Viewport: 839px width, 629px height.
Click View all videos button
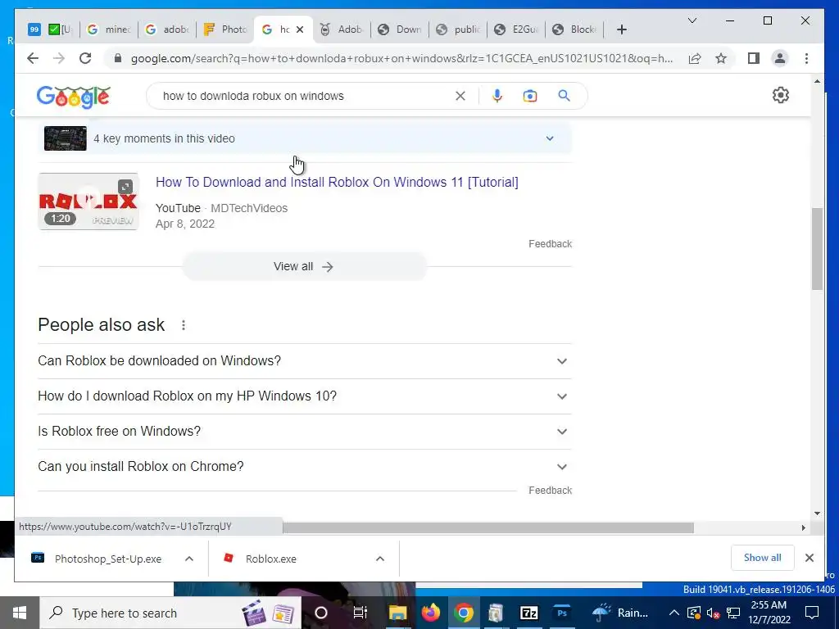click(x=305, y=266)
